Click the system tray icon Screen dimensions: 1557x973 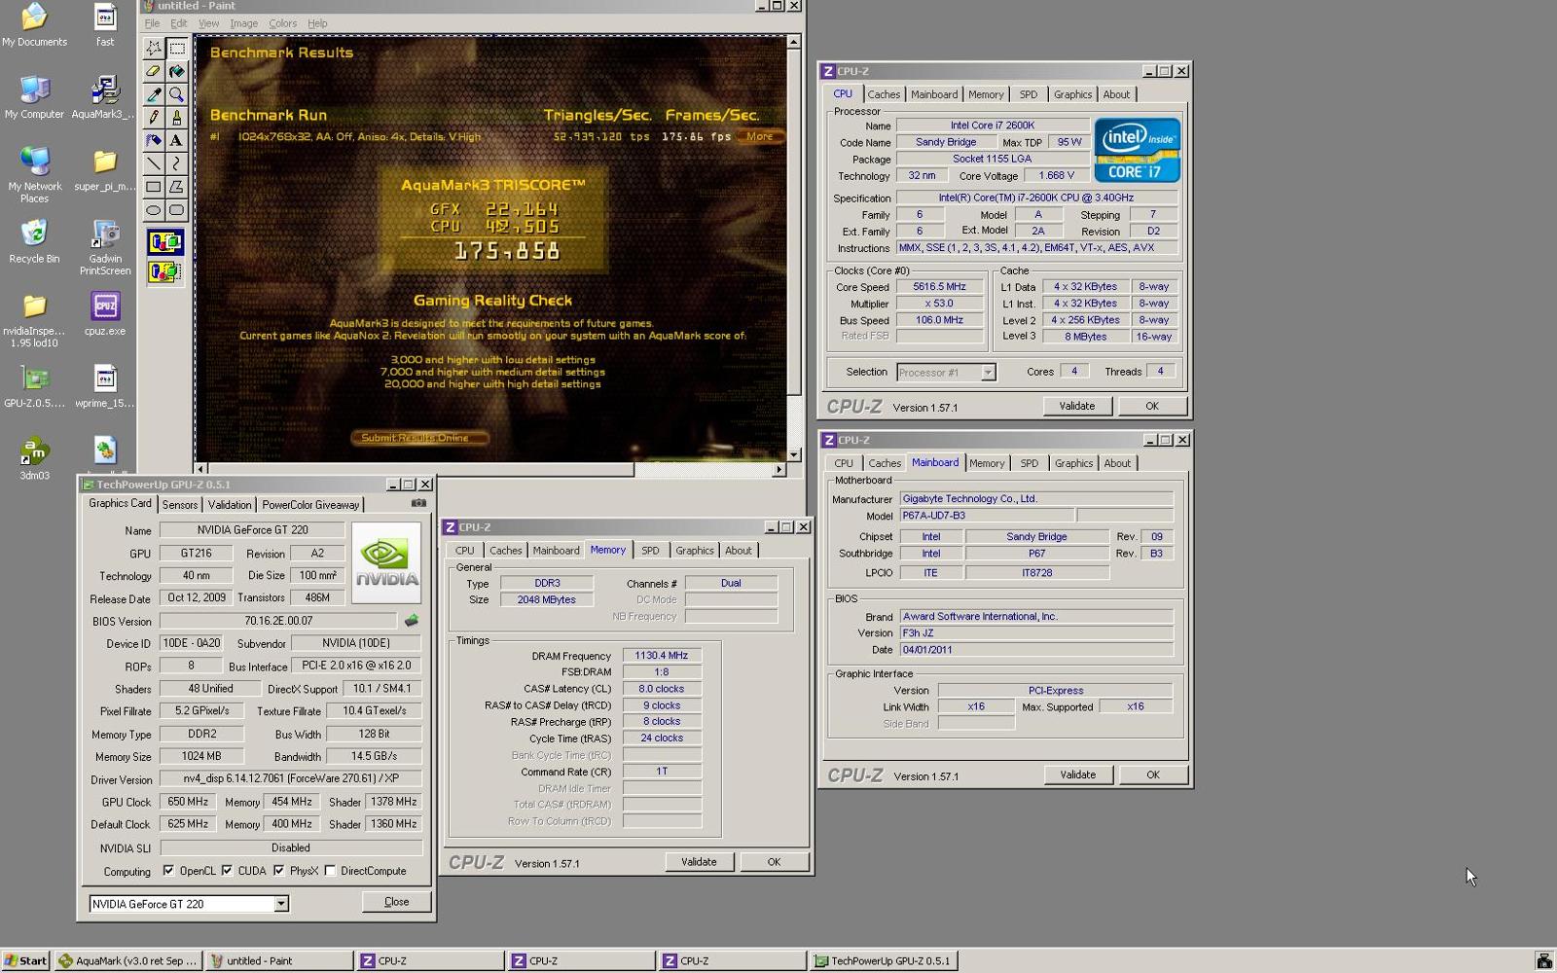pyautogui.click(x=1543, y=961)
